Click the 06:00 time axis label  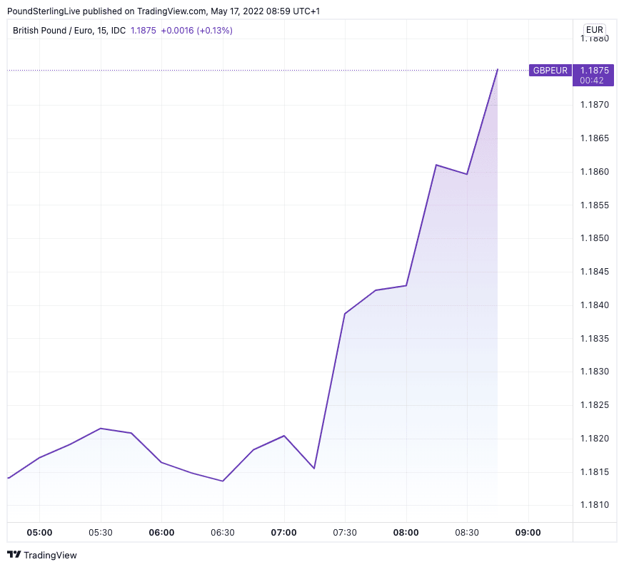tap(161, 532)
